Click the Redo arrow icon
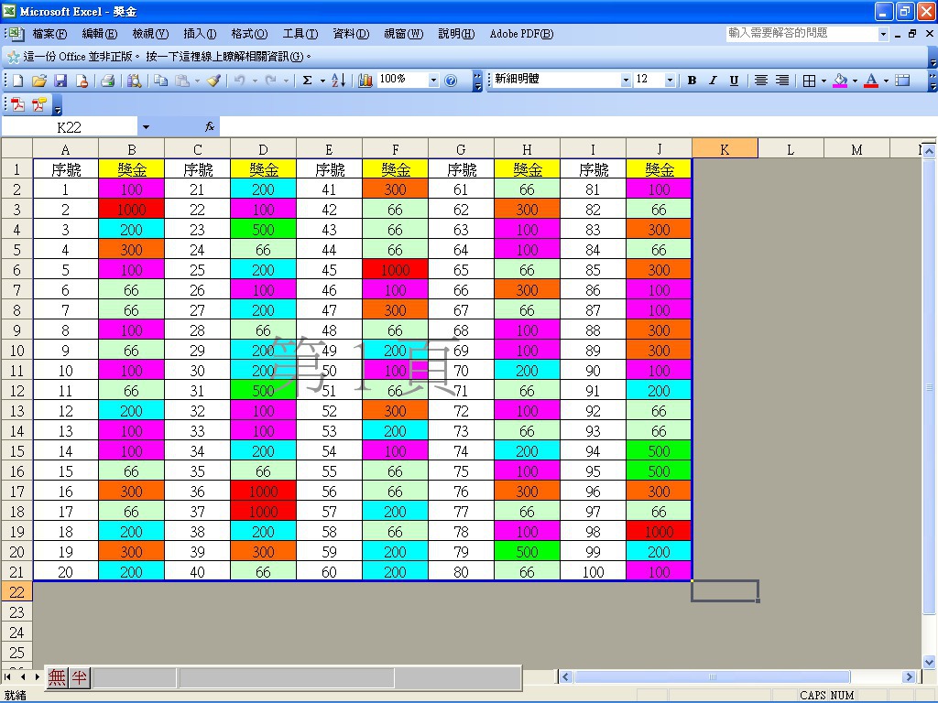The width and height of the screenshot is (938, 703). point(271,81)
